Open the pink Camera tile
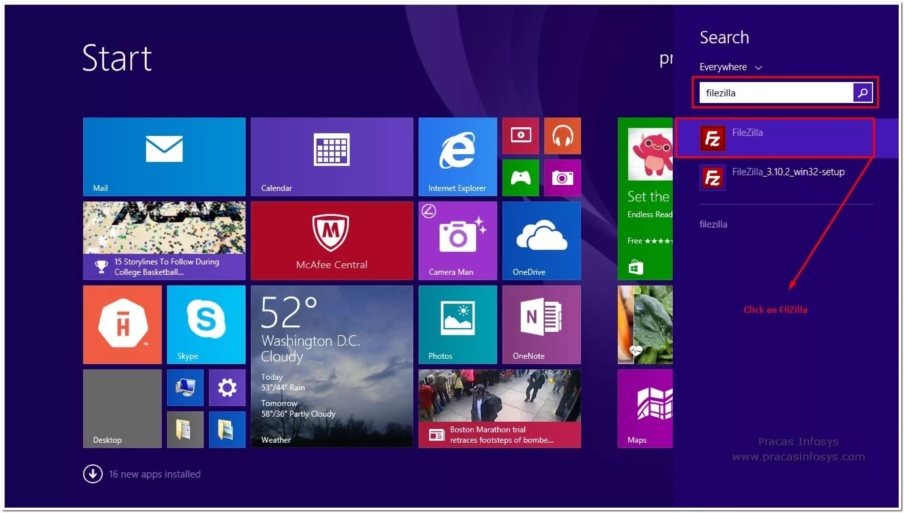The image size is (904, 513). click(x=562, y=178)
